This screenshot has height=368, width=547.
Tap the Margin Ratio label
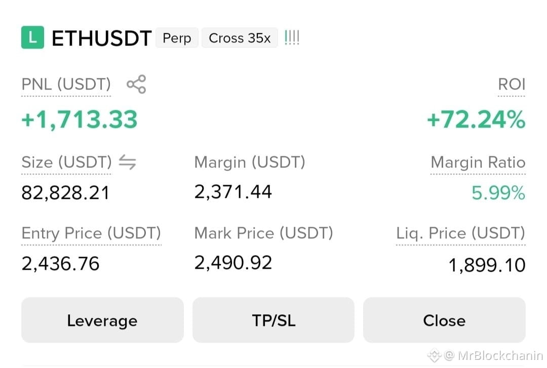pos(478,162)
